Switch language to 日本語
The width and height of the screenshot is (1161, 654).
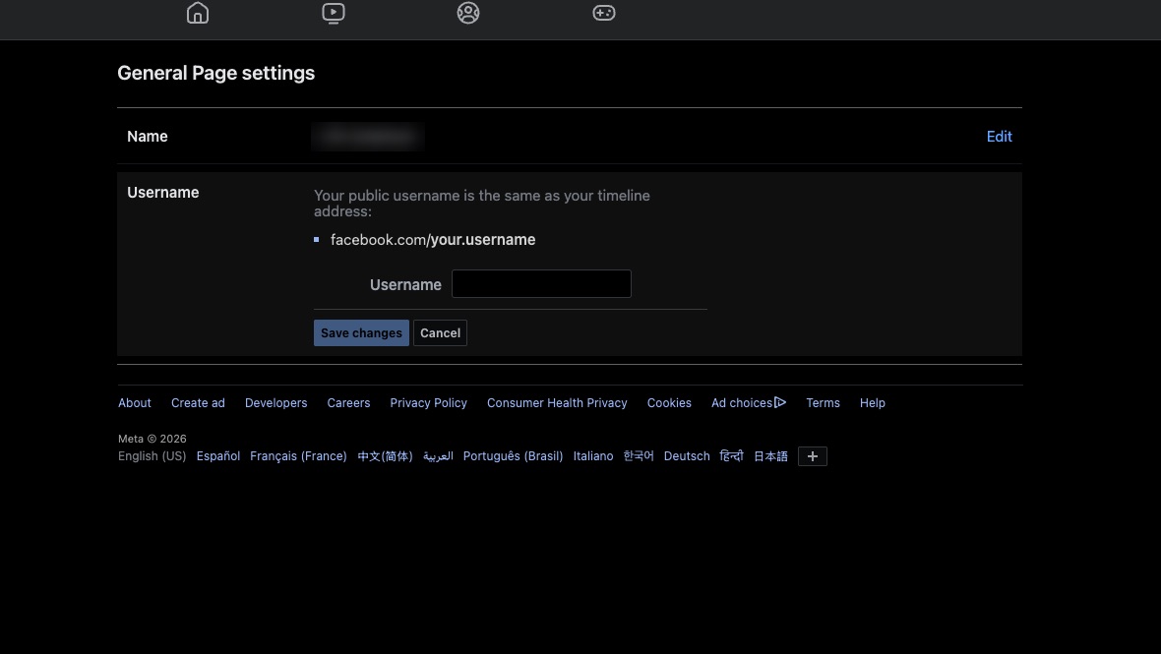click(x=770, y=455)
